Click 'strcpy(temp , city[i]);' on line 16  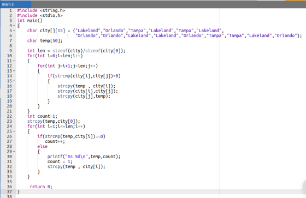pos(86,86)
